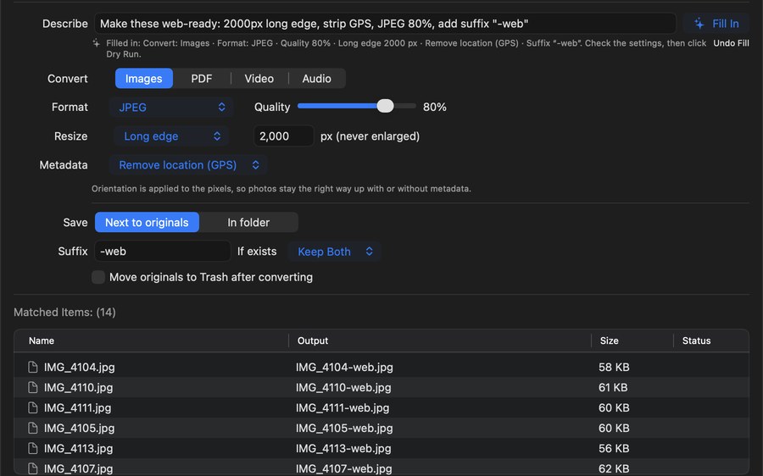Screen dimensions: 763x476
Task: Click file icon for IMG_4110.jpg
Action: point(32,388)
